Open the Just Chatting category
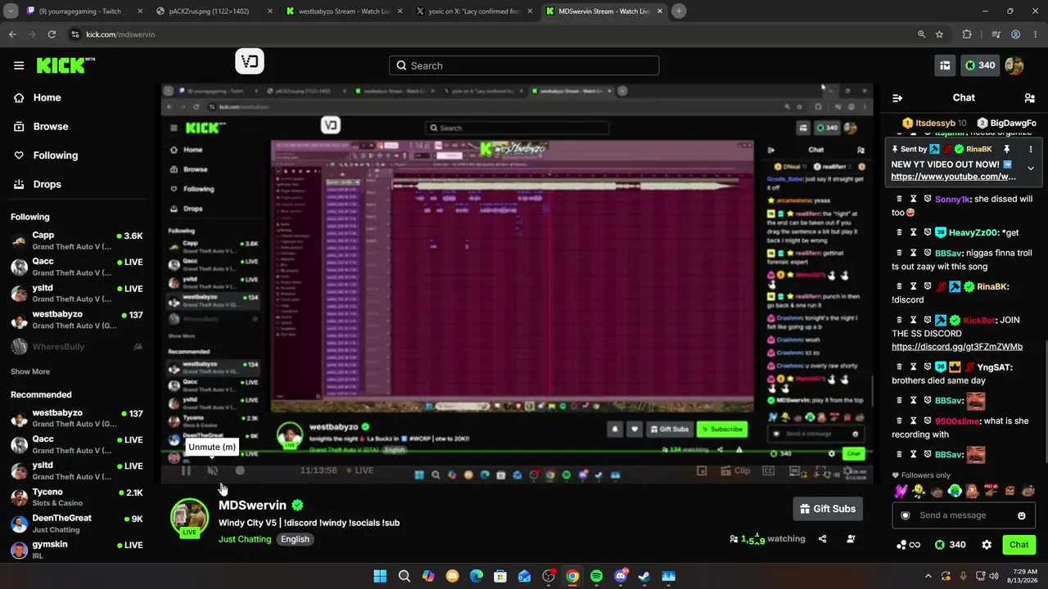 click(x=245, y=539)
